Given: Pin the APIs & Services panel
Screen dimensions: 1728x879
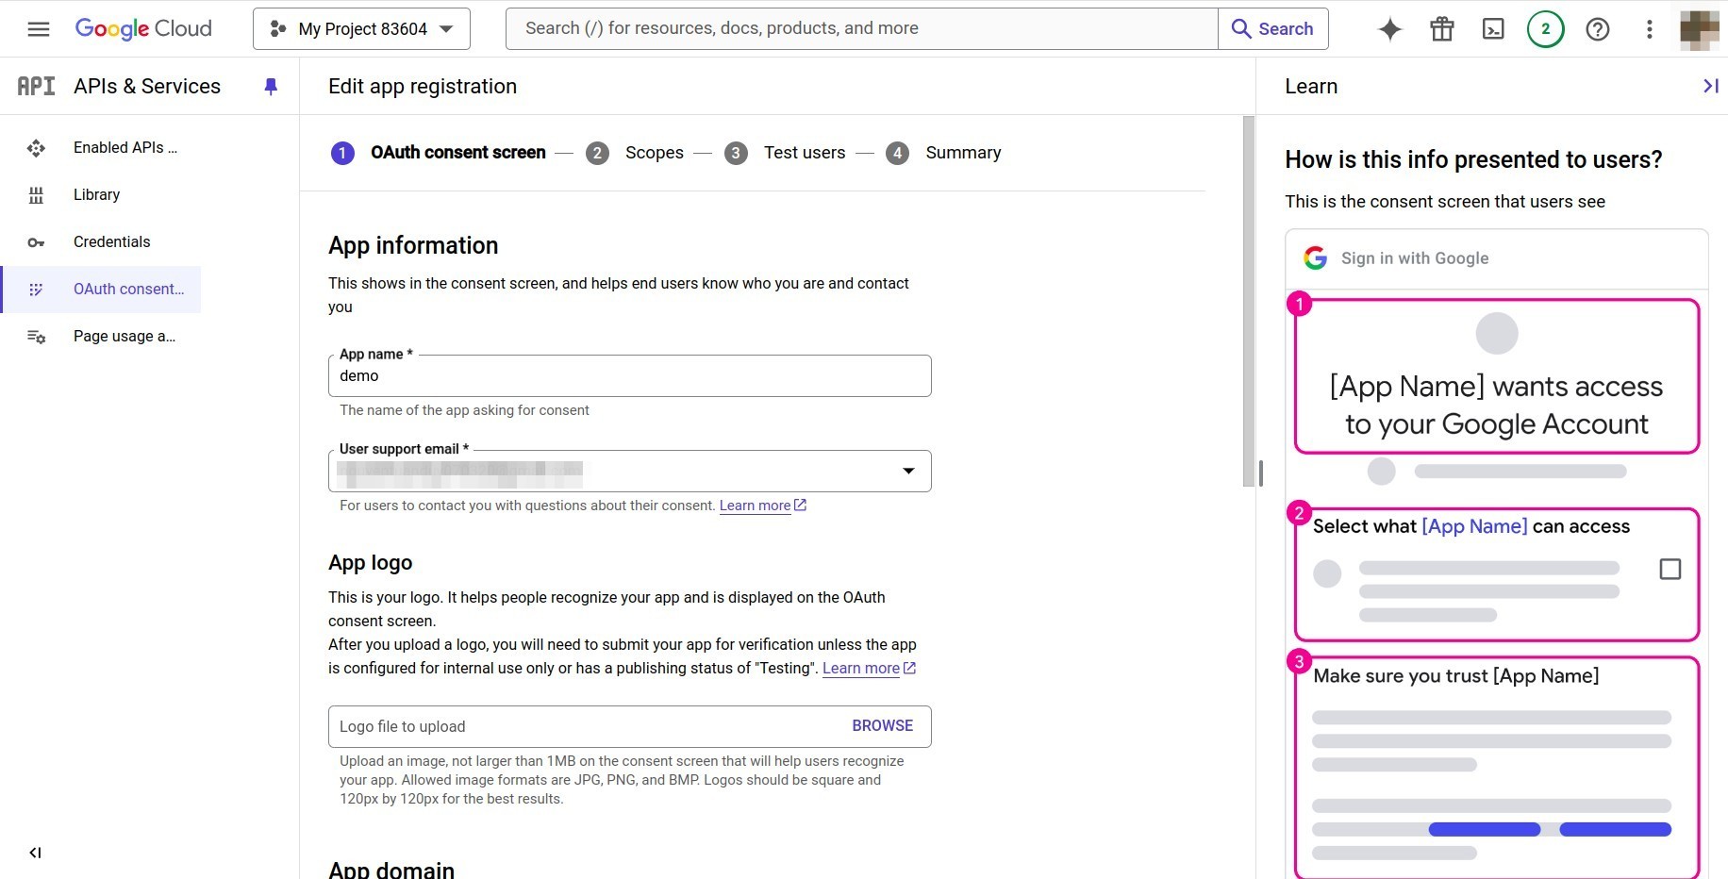Looking at the screenshot, I should (x=271, y=86).
